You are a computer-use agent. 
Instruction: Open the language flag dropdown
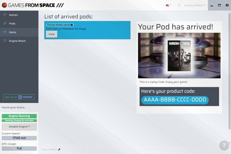click(168, 5)
